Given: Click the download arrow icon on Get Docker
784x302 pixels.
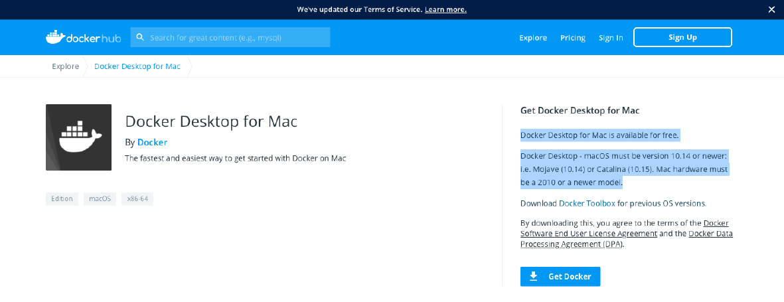Looking at the screenshot, I should coord(534,276).
